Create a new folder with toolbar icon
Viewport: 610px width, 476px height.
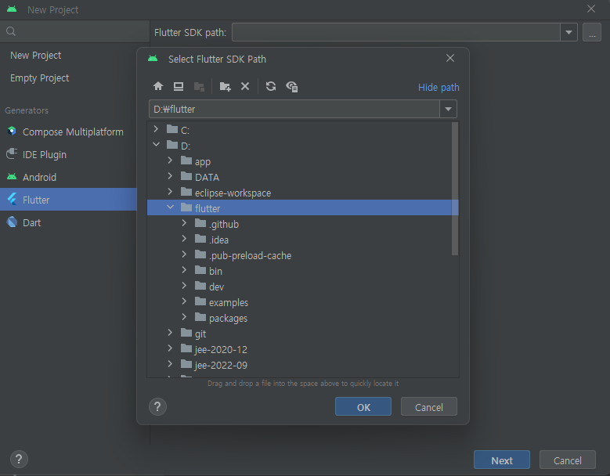[225, 86]
